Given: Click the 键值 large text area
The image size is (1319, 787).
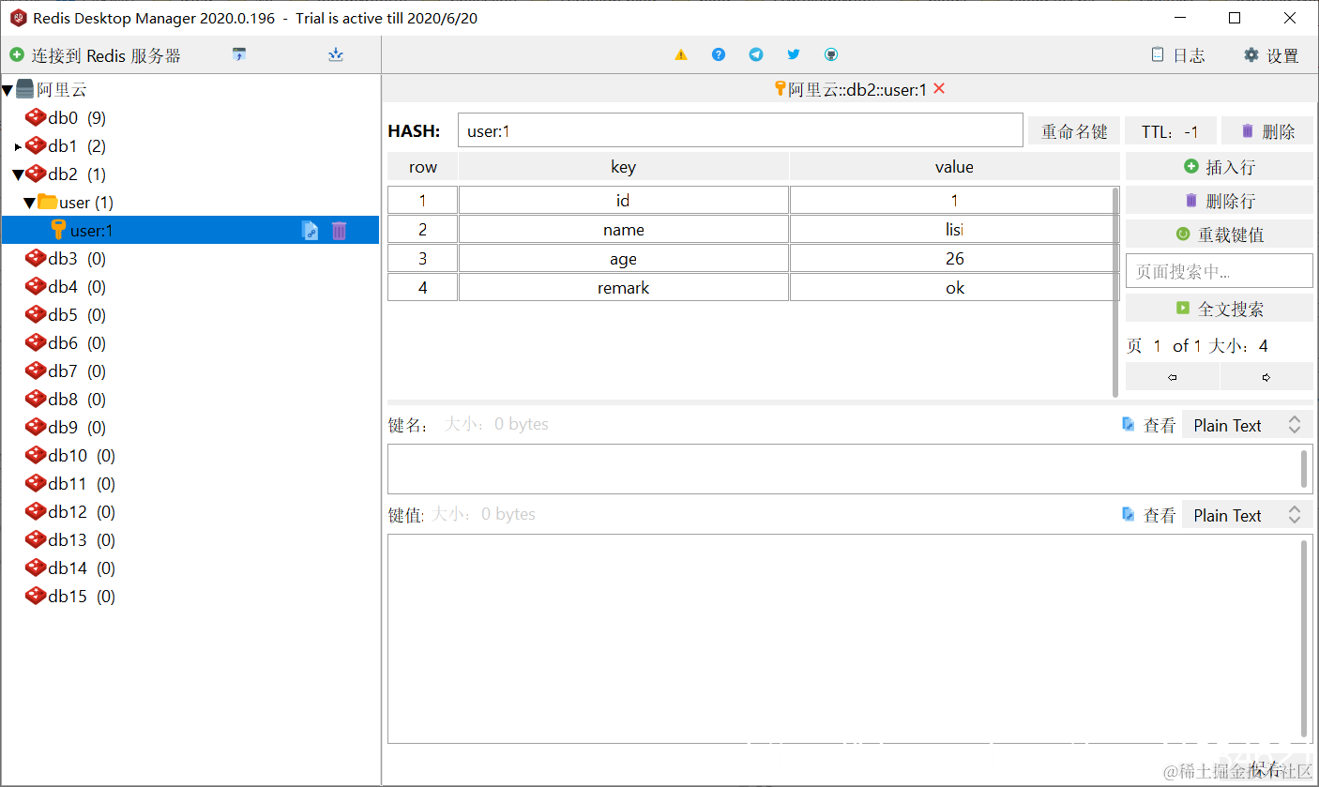Looking at the screenshot, I should tap(849, 639).
